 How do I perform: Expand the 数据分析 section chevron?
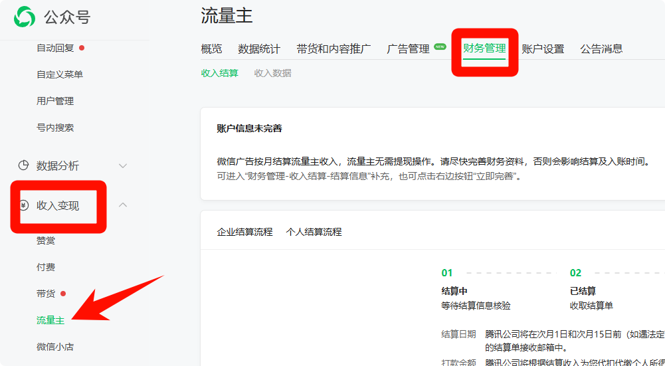point(123,166)
